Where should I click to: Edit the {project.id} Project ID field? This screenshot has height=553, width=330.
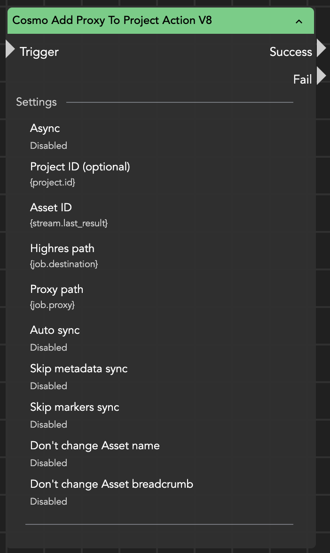click(53, 183)
